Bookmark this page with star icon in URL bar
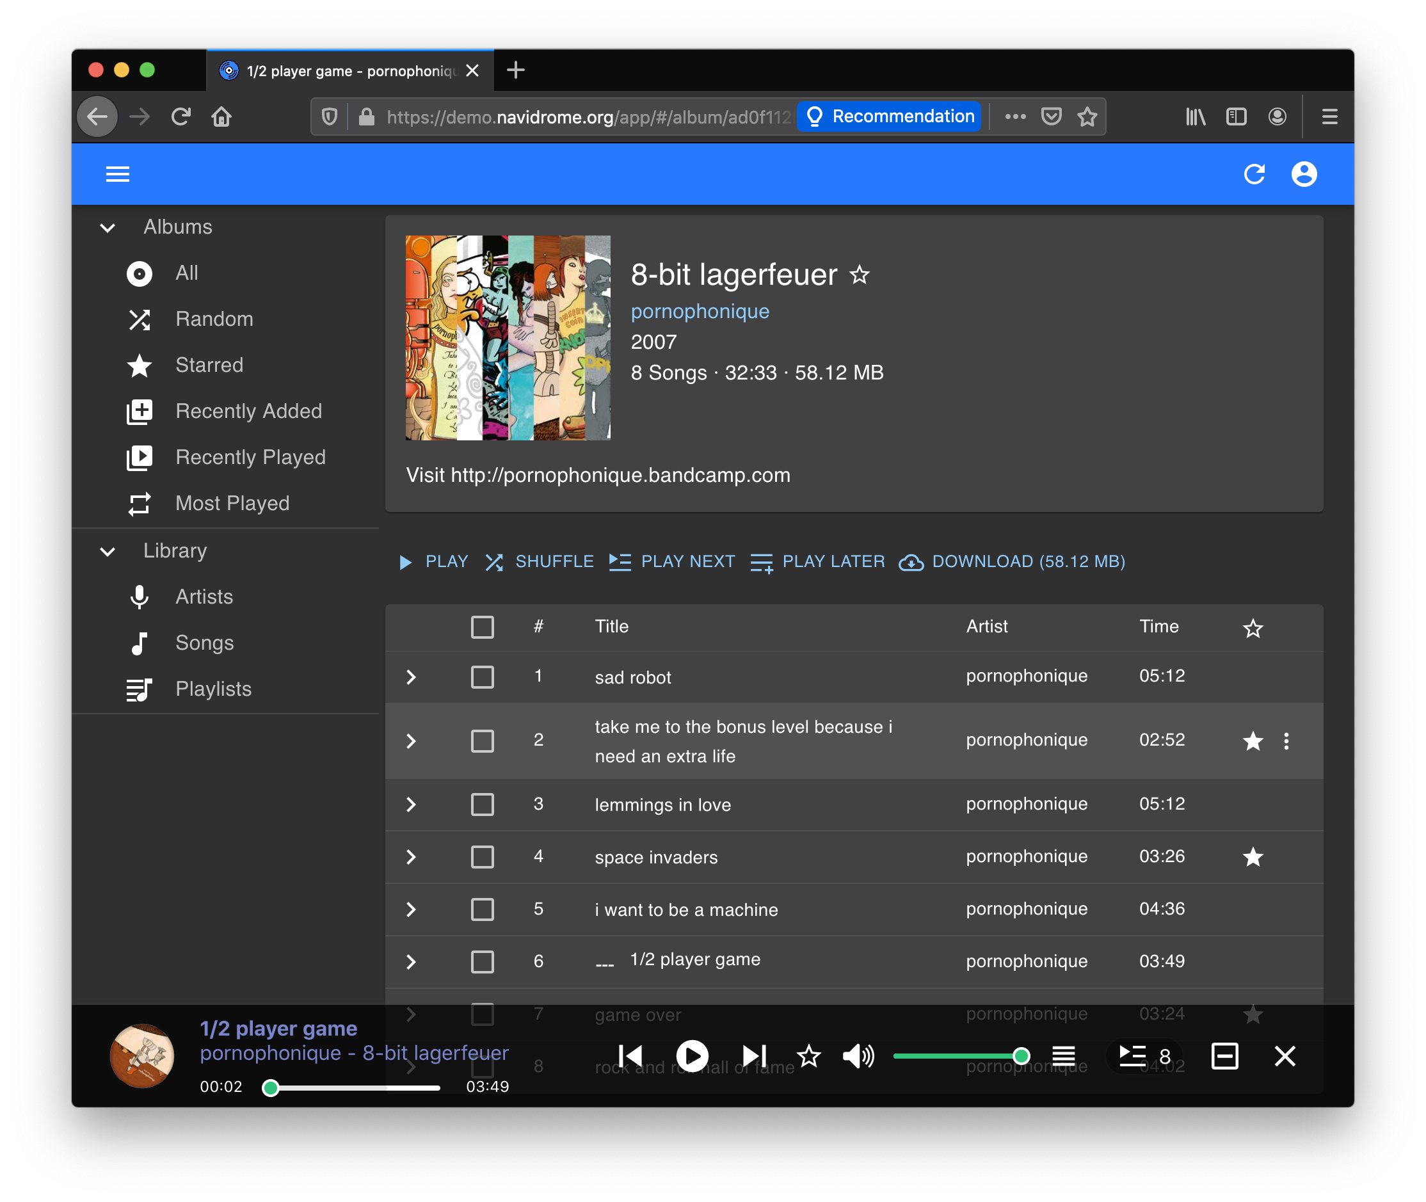Viewport: 1426px width, 1202px height. (x=1087, y=116)
